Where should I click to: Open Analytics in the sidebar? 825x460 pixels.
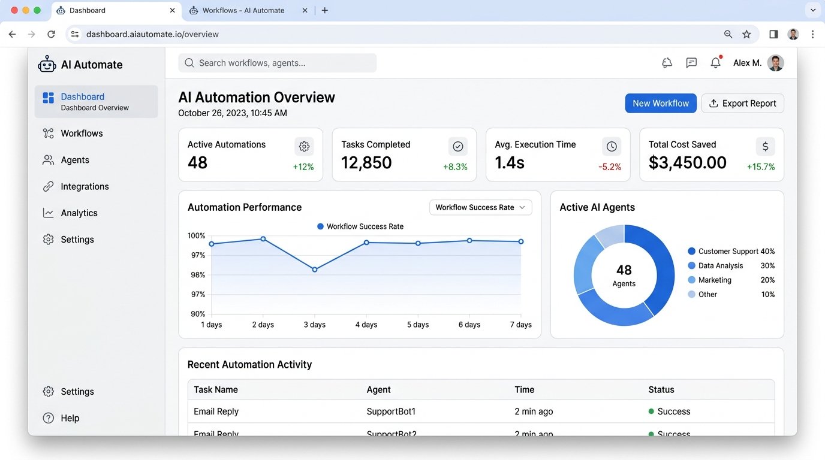point(79,213)
